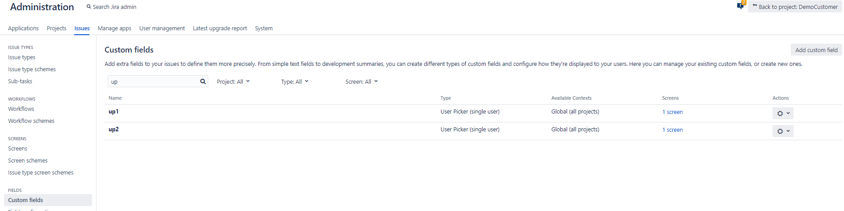Expand the Type: All filter
This screenshot has height=211, width=844.
[295, 81]
